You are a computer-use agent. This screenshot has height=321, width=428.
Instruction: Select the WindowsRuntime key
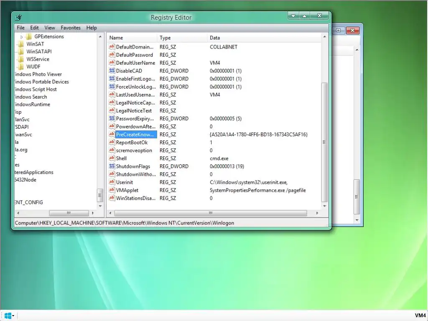click(x=33, y=104)
